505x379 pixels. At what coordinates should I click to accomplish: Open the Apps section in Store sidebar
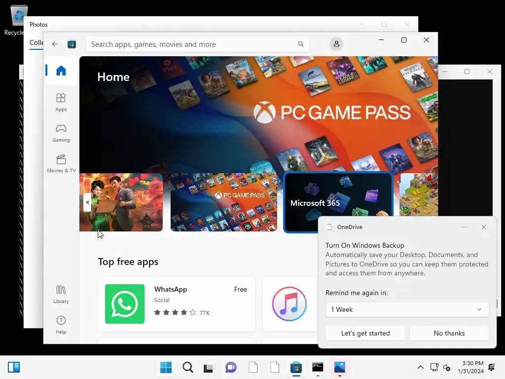61,103
